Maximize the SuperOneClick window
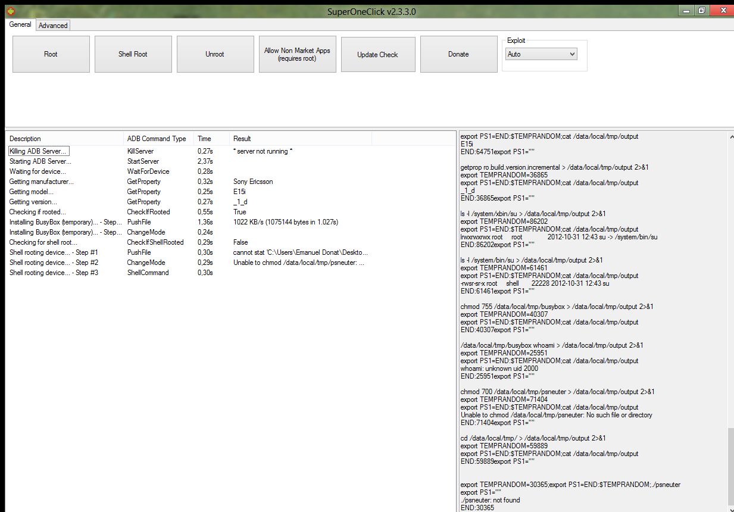Image resolution: width=734 pixels, height=512 pixels. click(x=702, y=10)
